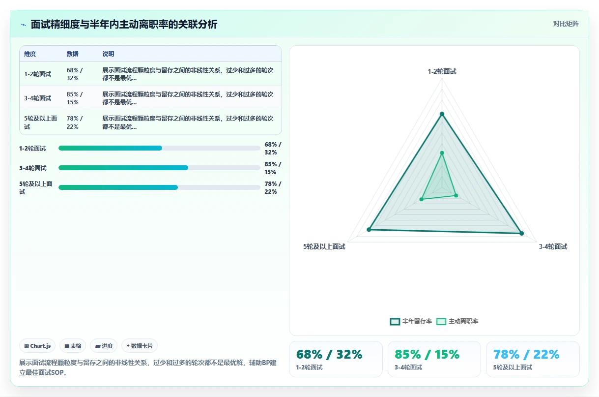Toggle 主动离职率 legend item
Viewport: 599px width, 397px height.
(x=457, y=321)
